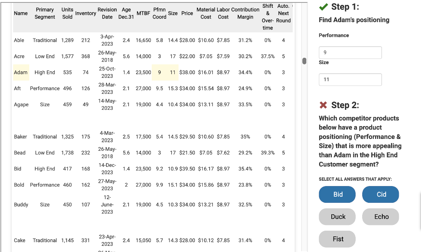
Task: Click the Baker product name cell
Action: [21, 137]
